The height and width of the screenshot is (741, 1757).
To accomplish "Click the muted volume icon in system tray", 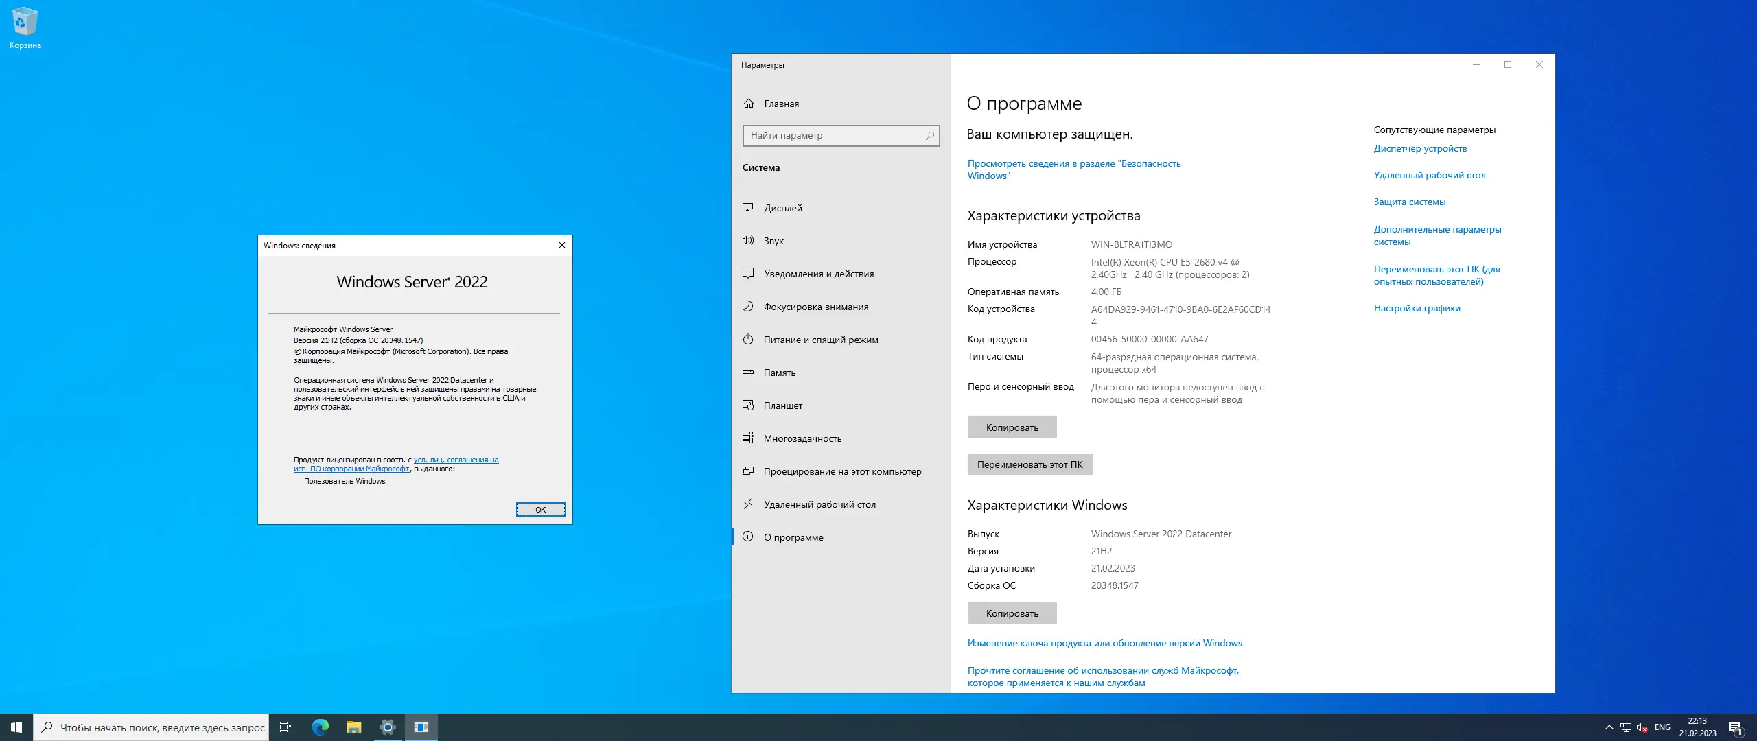I will (x=1642, y=727).
